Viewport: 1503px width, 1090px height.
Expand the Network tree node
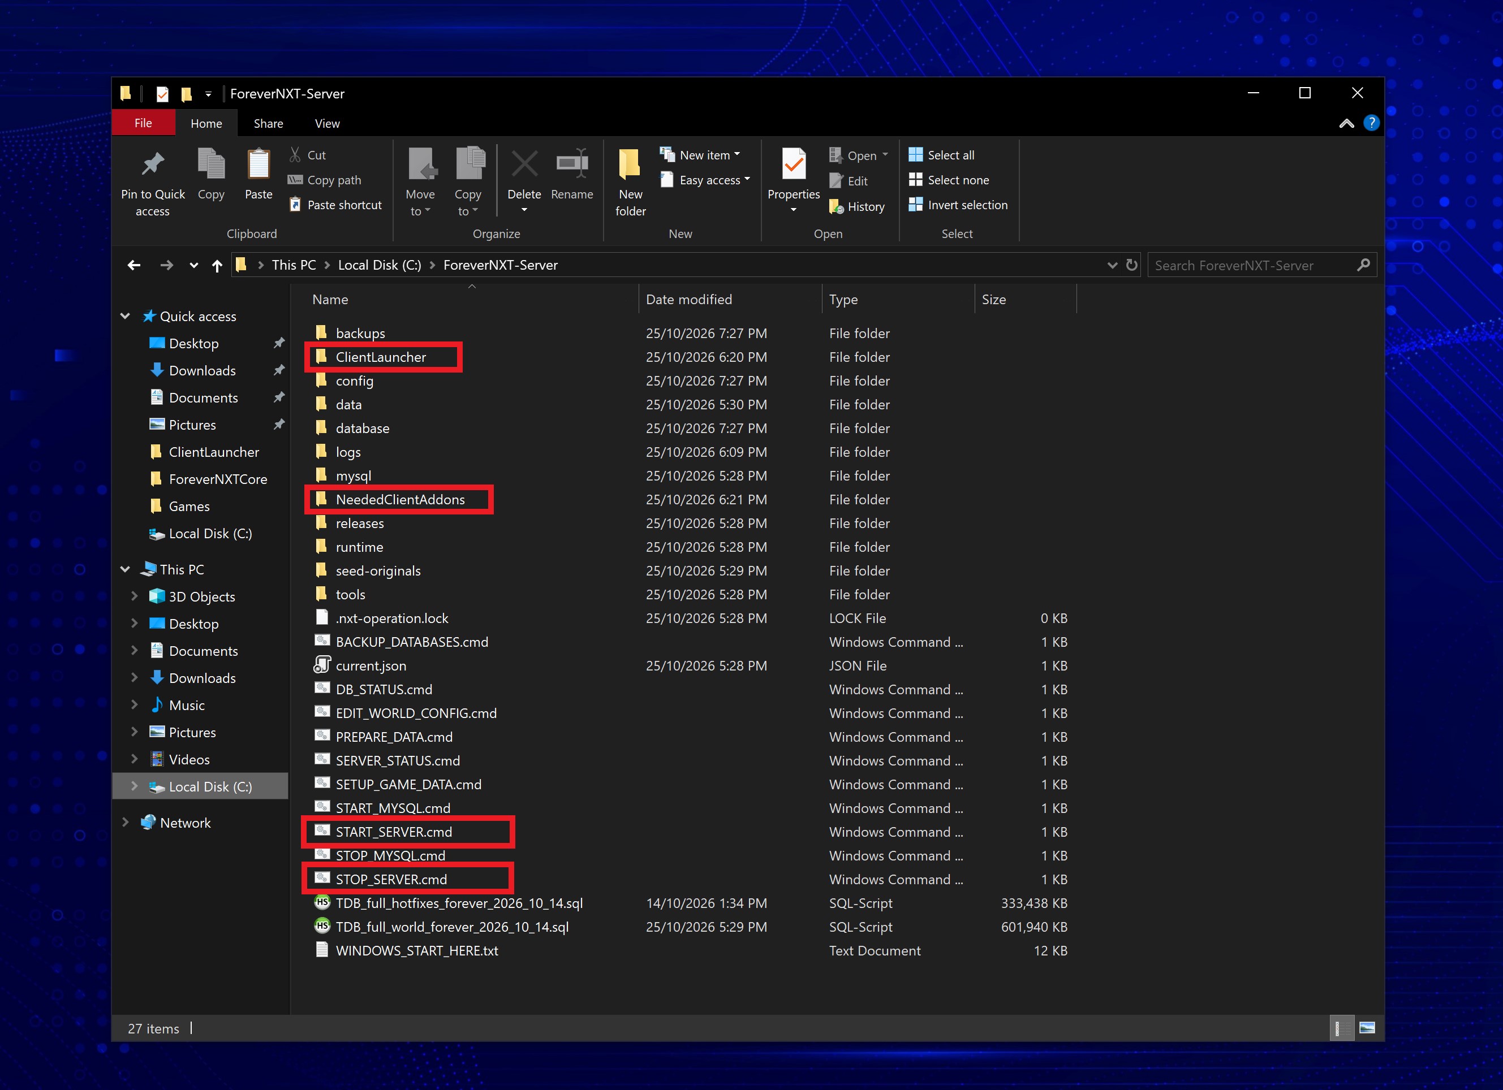[124, 823]
